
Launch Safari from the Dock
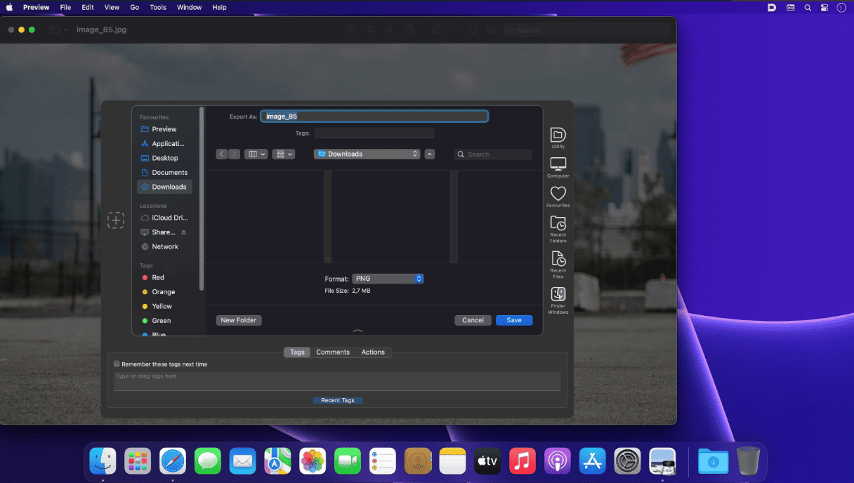click(x=173, y=461)
